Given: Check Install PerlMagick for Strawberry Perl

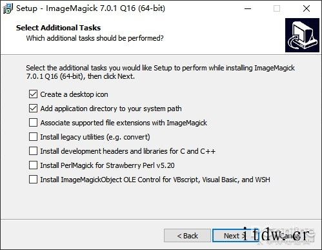Looking at the screenshot, I should 33,165.
